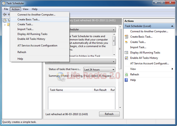Click the Enable All Tasks History label in Actions pane
The image size is (177, 126).
pyautogui.click(x=144, y=58)
